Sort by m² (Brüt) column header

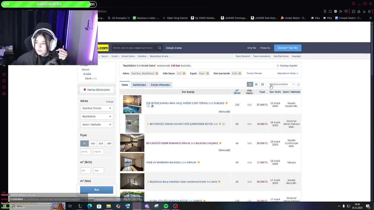point(237,92)
